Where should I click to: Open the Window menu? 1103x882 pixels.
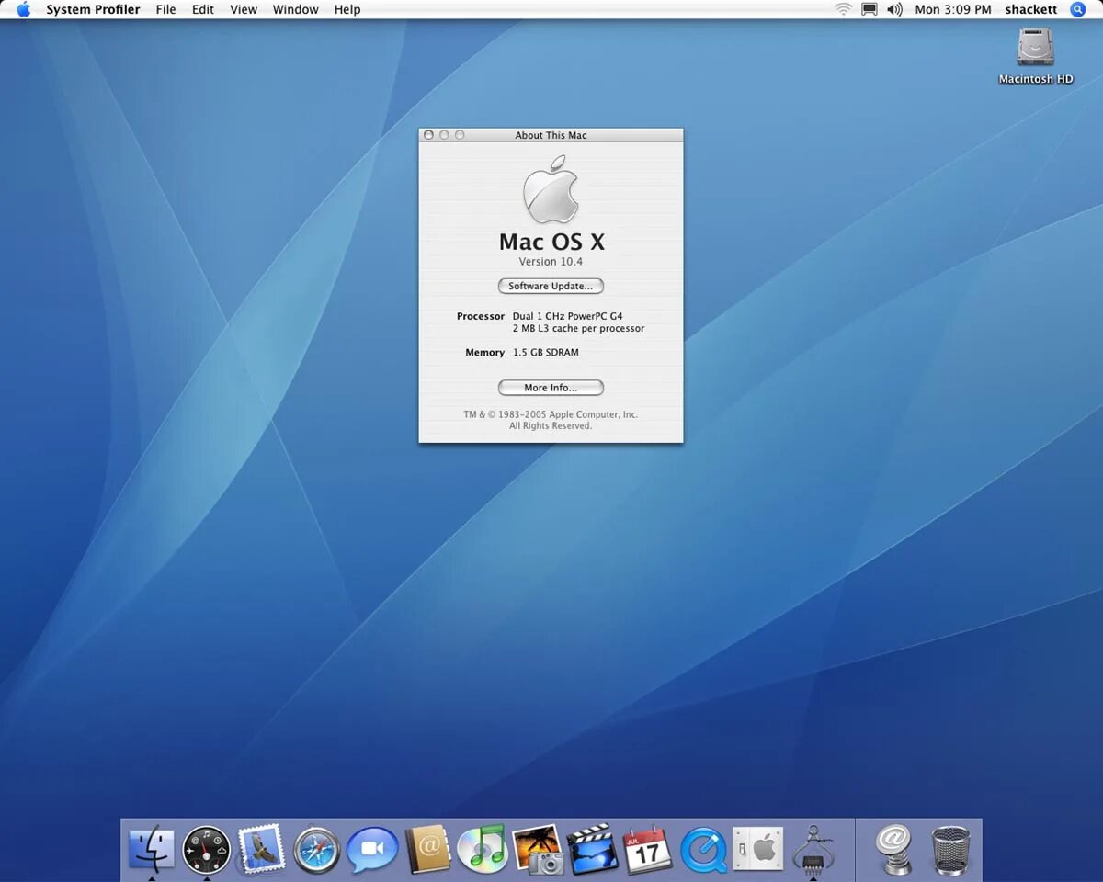pyautogui.click(x=295, y=9)
